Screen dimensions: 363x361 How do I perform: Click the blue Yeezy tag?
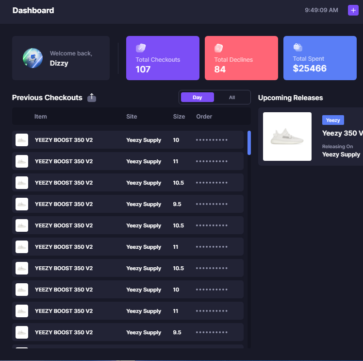[x=333, y=120]
